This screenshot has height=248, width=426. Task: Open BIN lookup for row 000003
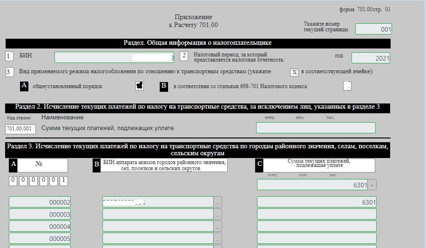coord(218,214)
